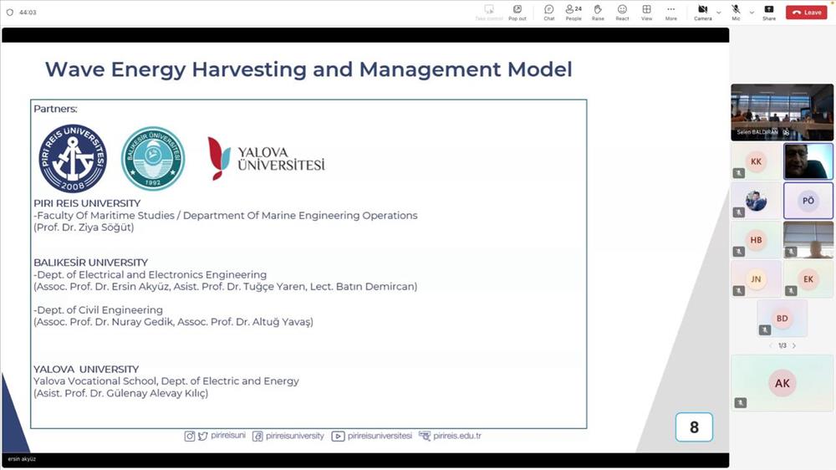Screen dimensions: 836x470
Task: Click the Instagram icon in the slide footer
Action: pos(189,437)
